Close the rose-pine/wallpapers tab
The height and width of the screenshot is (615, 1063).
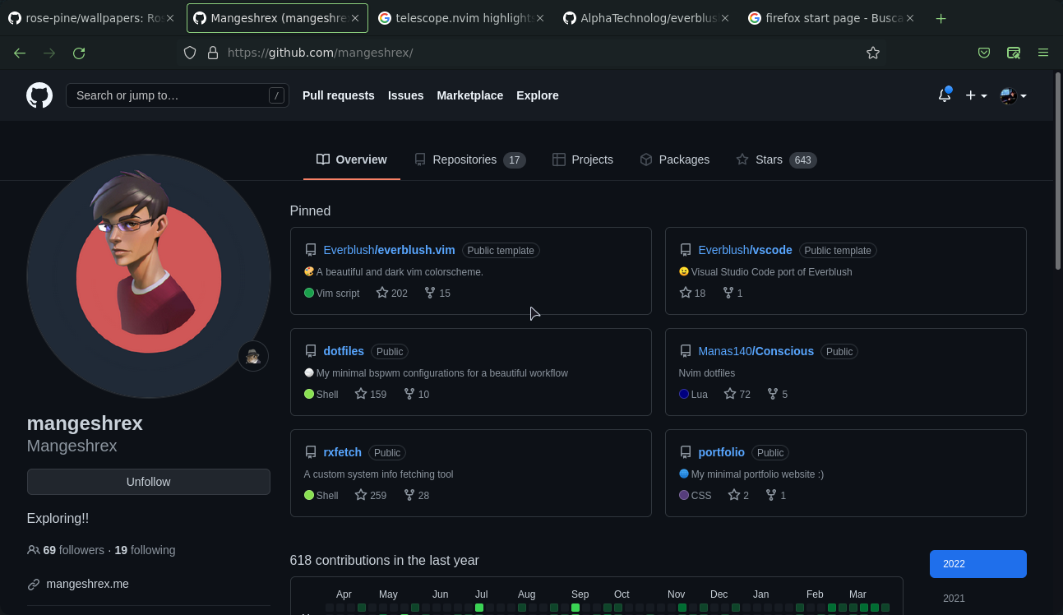coord(170,18)
